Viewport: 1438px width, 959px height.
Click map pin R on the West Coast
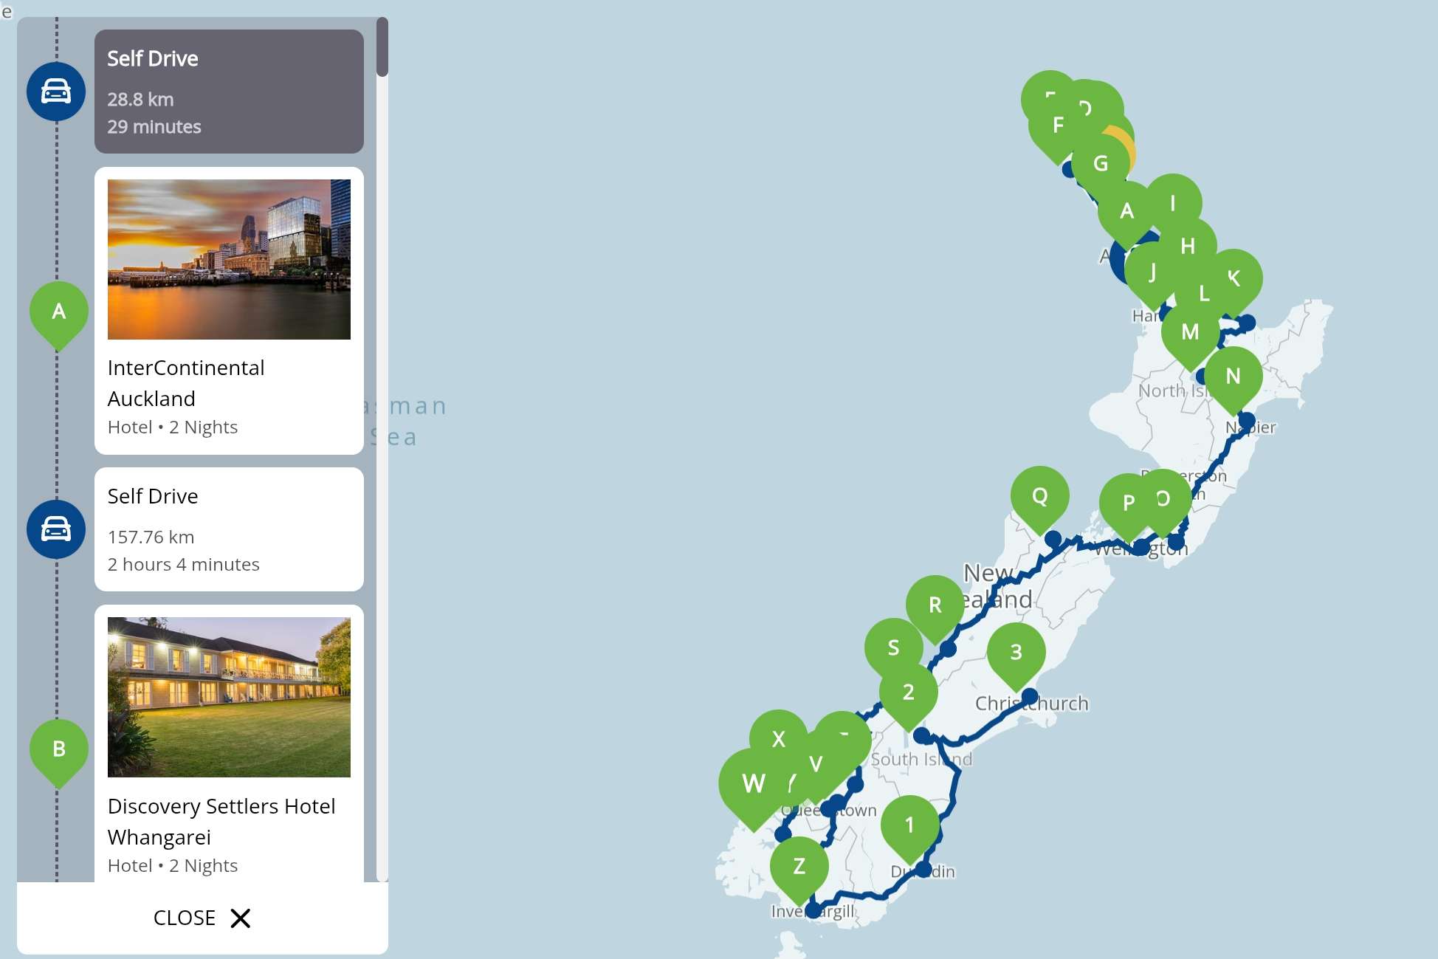[935, 606]
